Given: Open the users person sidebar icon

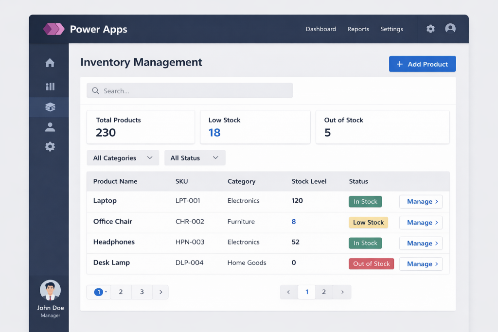Looking at the screenshot, I should click(x=50, y=127).
